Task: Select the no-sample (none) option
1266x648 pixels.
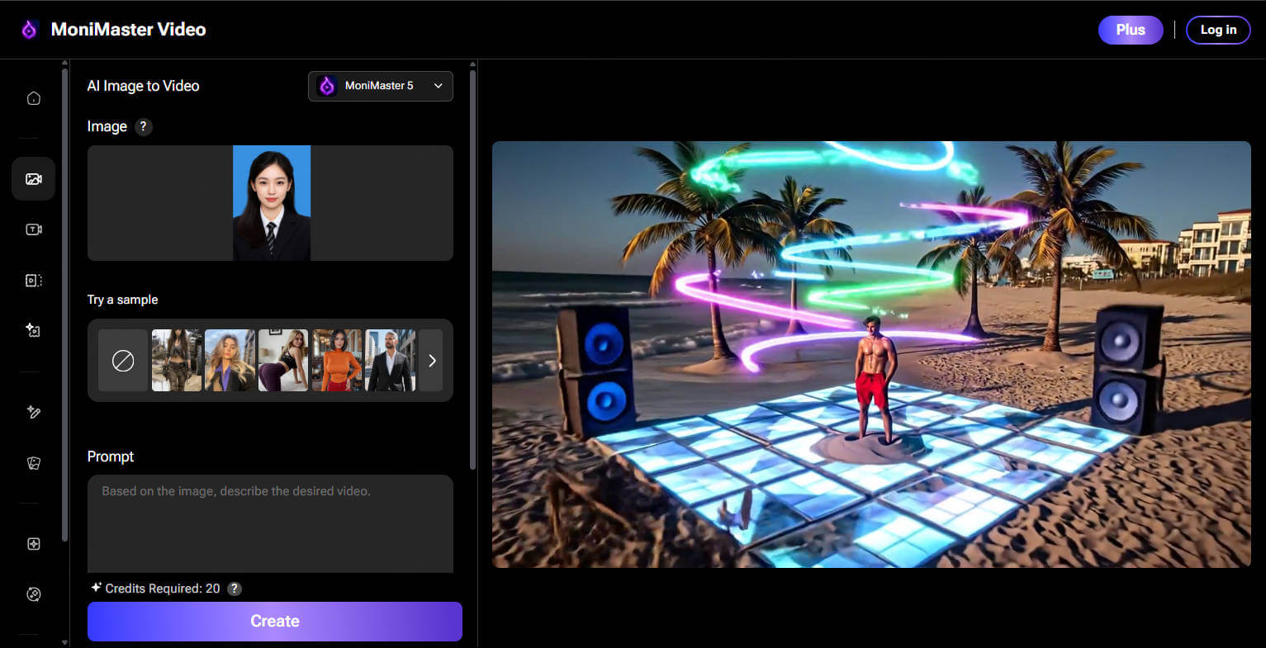Action: tap(123, 360)
